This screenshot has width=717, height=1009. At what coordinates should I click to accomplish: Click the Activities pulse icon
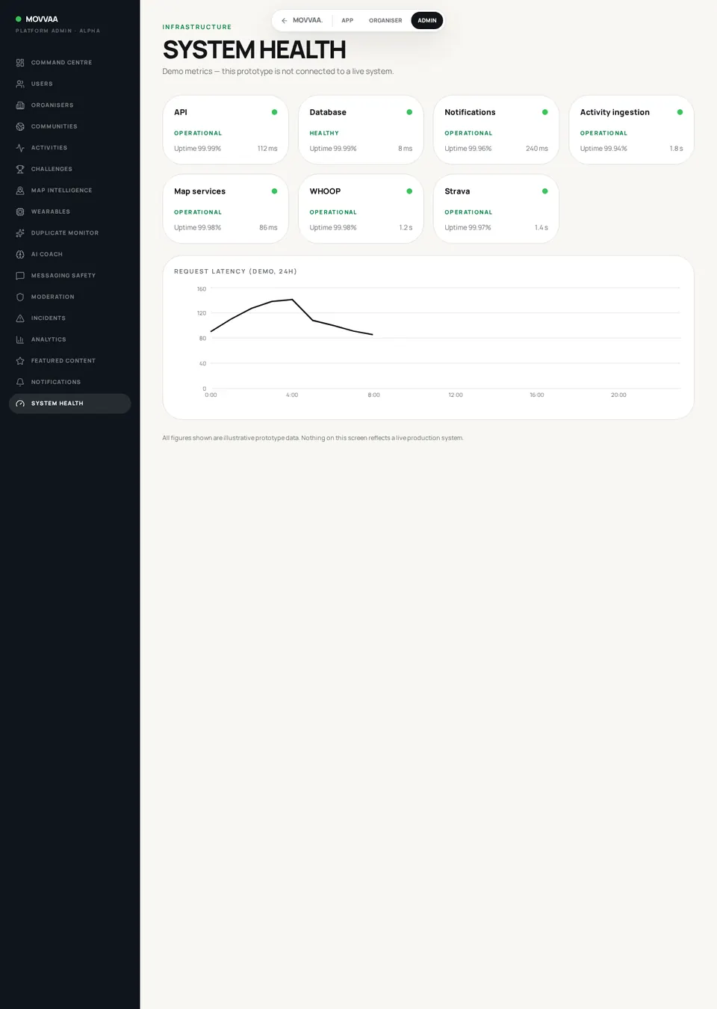click(x=20, y=148)
